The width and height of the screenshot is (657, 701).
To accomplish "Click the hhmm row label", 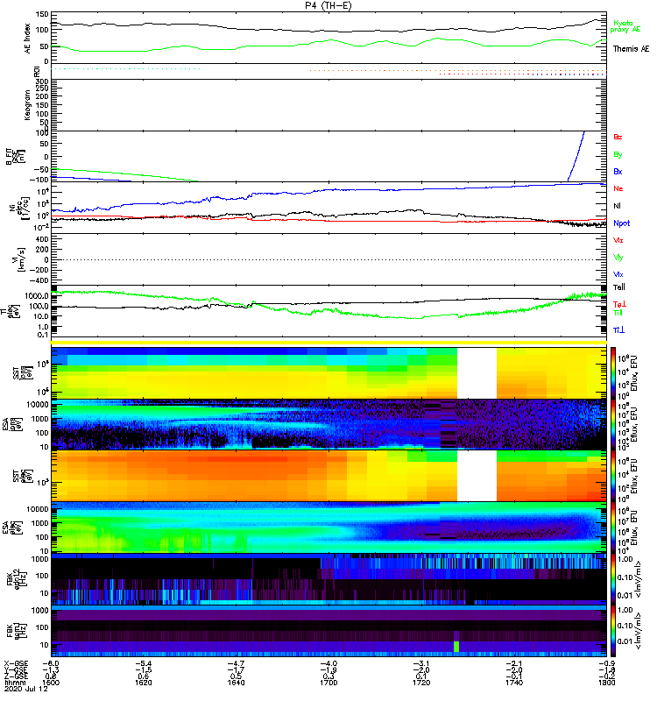I will (13, 683).
